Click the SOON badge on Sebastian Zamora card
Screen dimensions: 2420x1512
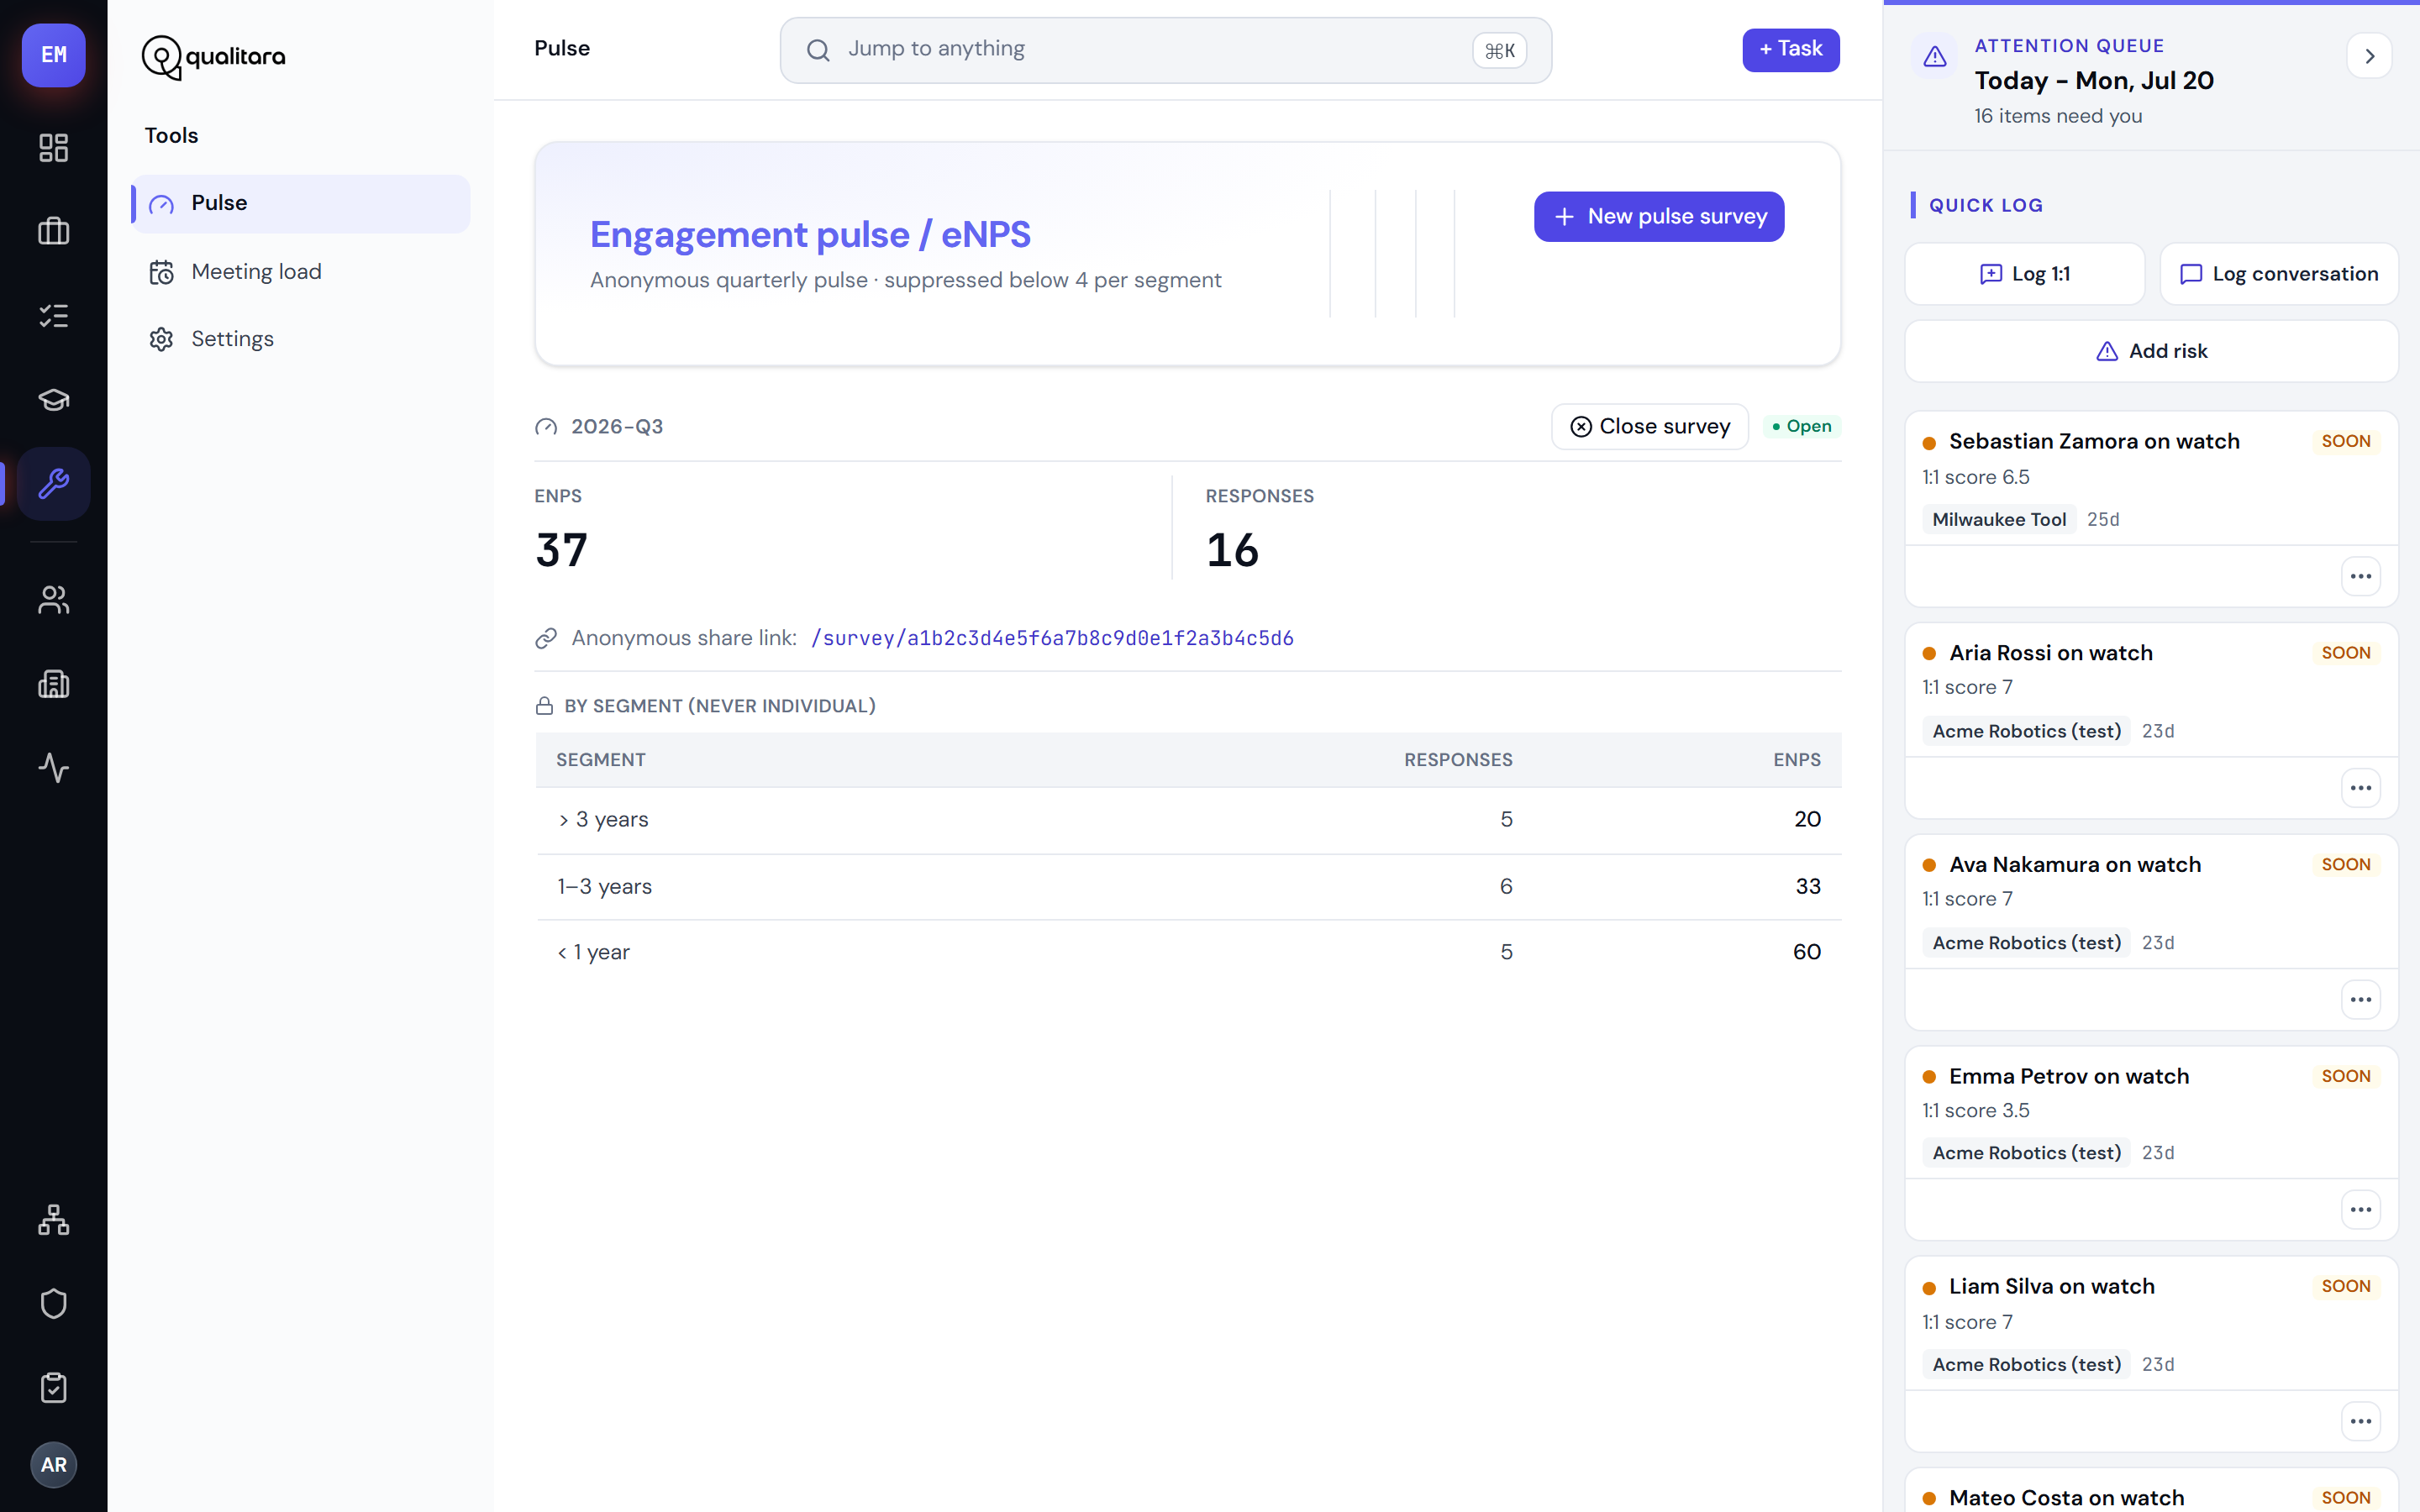(x=2346, y=442)
